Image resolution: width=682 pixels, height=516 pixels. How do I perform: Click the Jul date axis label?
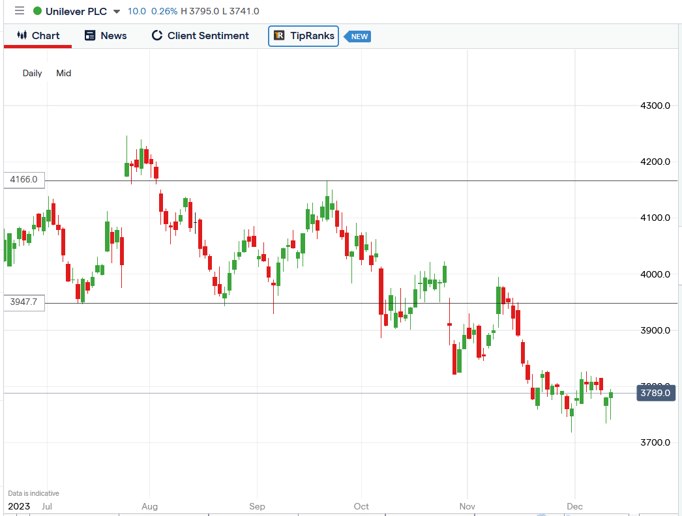click(47, 506)
